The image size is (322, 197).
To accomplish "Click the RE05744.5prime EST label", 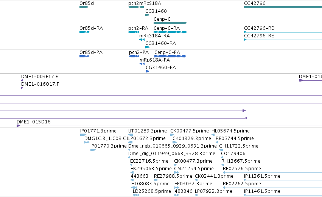I will click(x=235, y=139).
